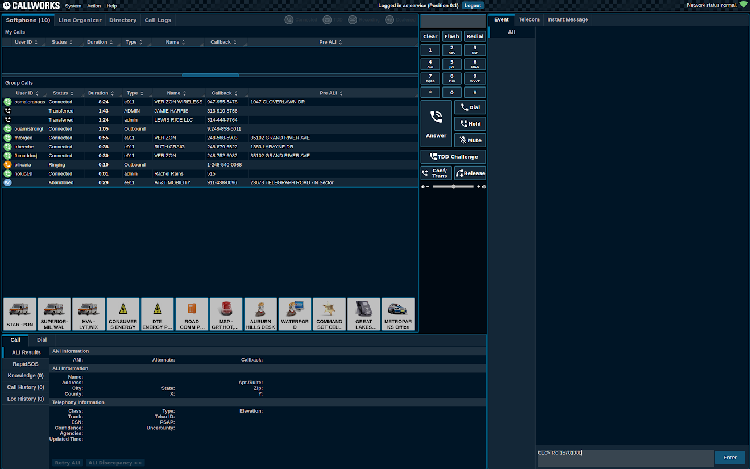The width and height of the screenshot is (750, 469).
Task: Click the WATERFORD speed-dial icon
Action: coord(295,314)
